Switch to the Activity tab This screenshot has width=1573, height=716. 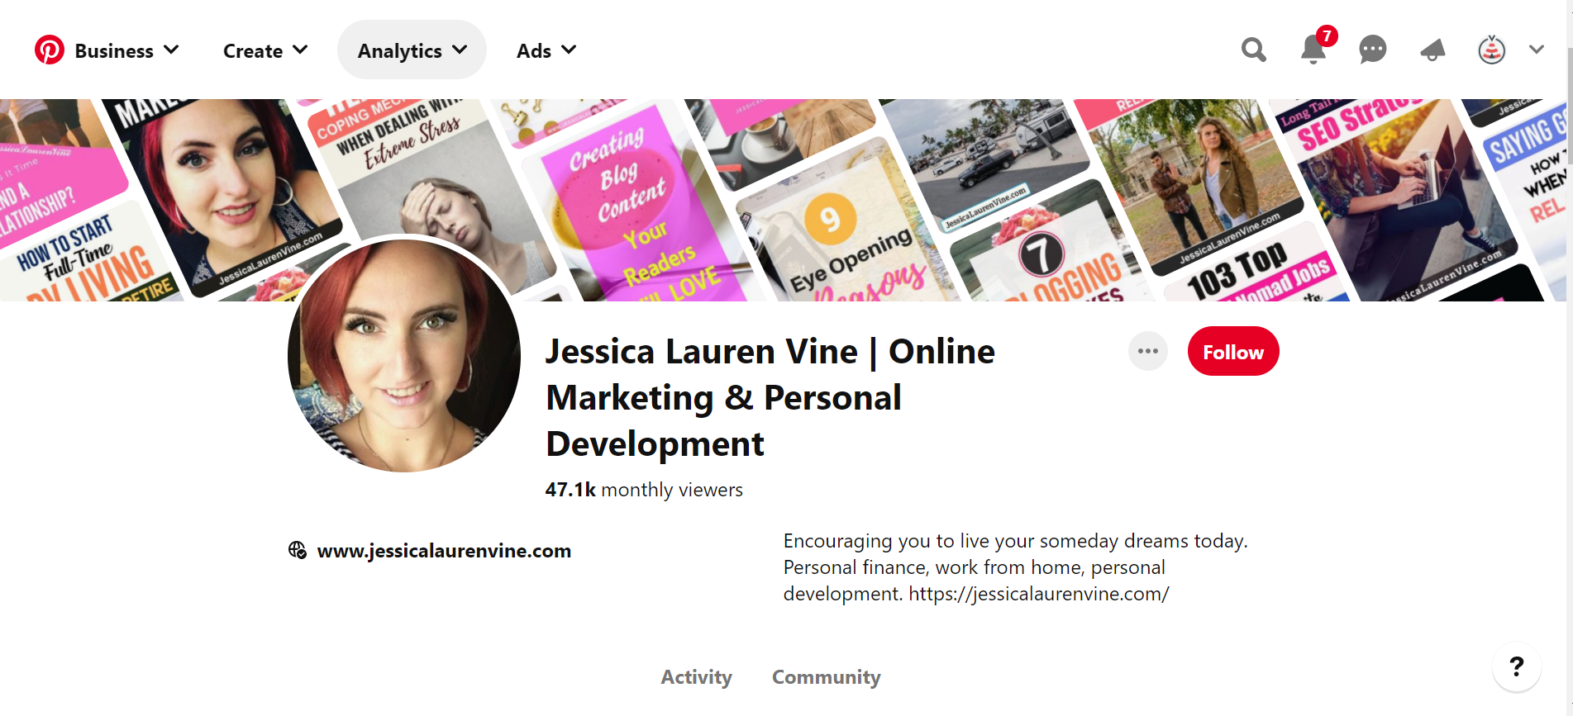tap(696, 677)
